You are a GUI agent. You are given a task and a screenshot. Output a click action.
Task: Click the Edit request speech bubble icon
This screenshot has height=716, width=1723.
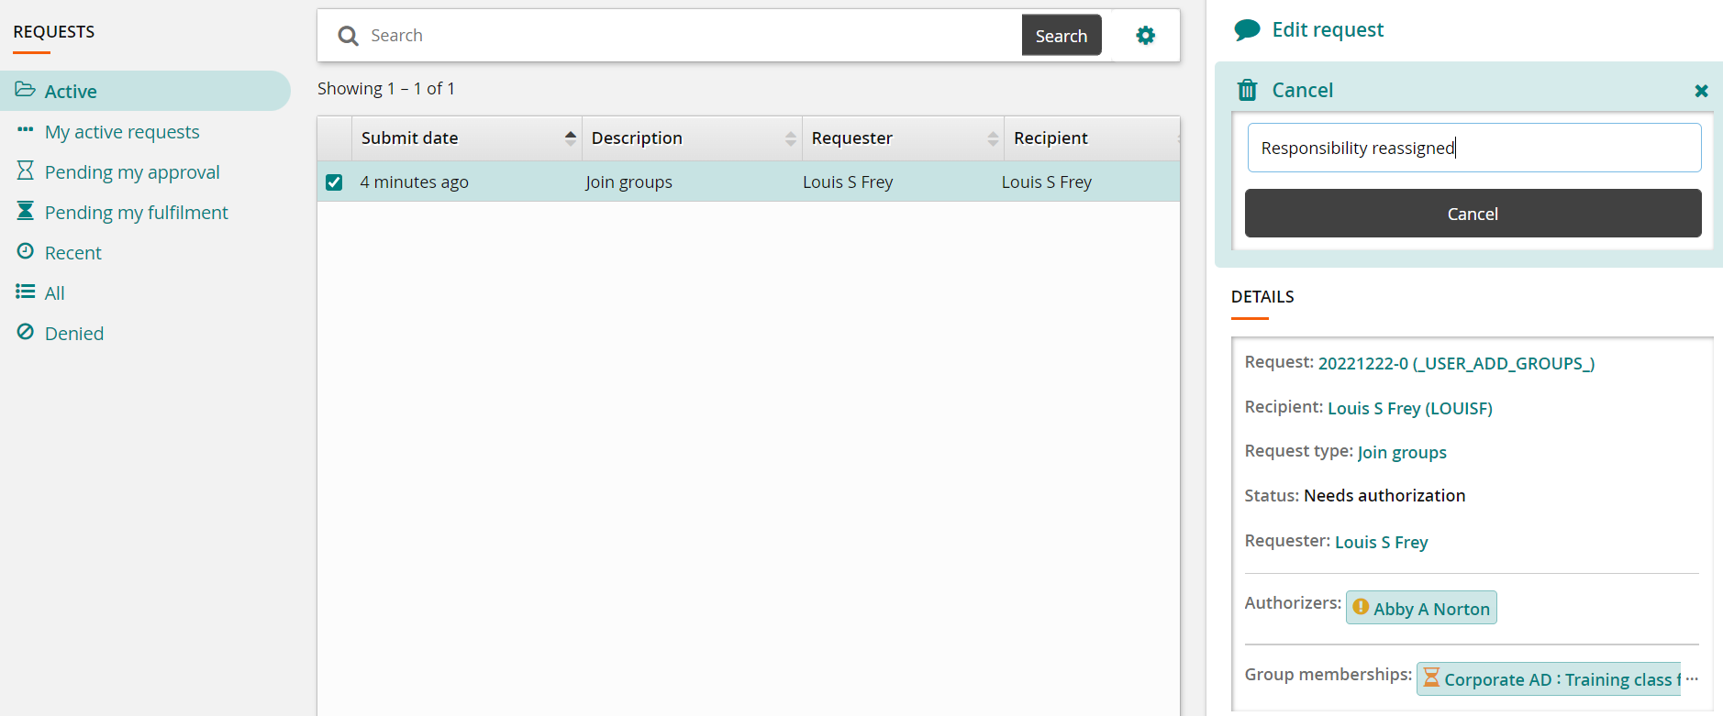[x=1247, y=30]
